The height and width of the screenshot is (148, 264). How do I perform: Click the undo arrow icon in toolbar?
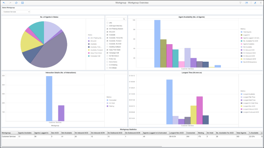tap(4, 2)
